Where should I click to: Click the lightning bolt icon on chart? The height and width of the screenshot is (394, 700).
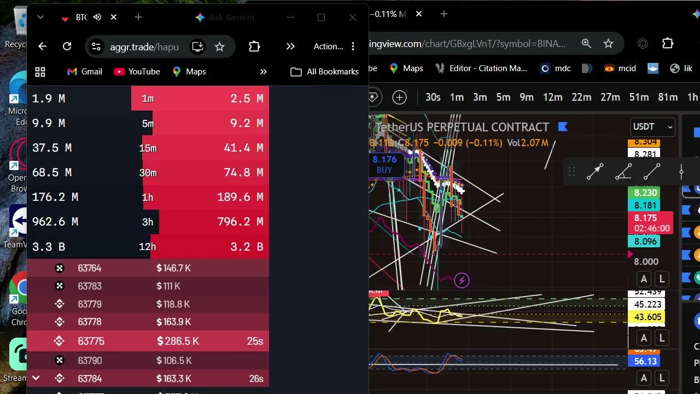[x=462, y=281]
